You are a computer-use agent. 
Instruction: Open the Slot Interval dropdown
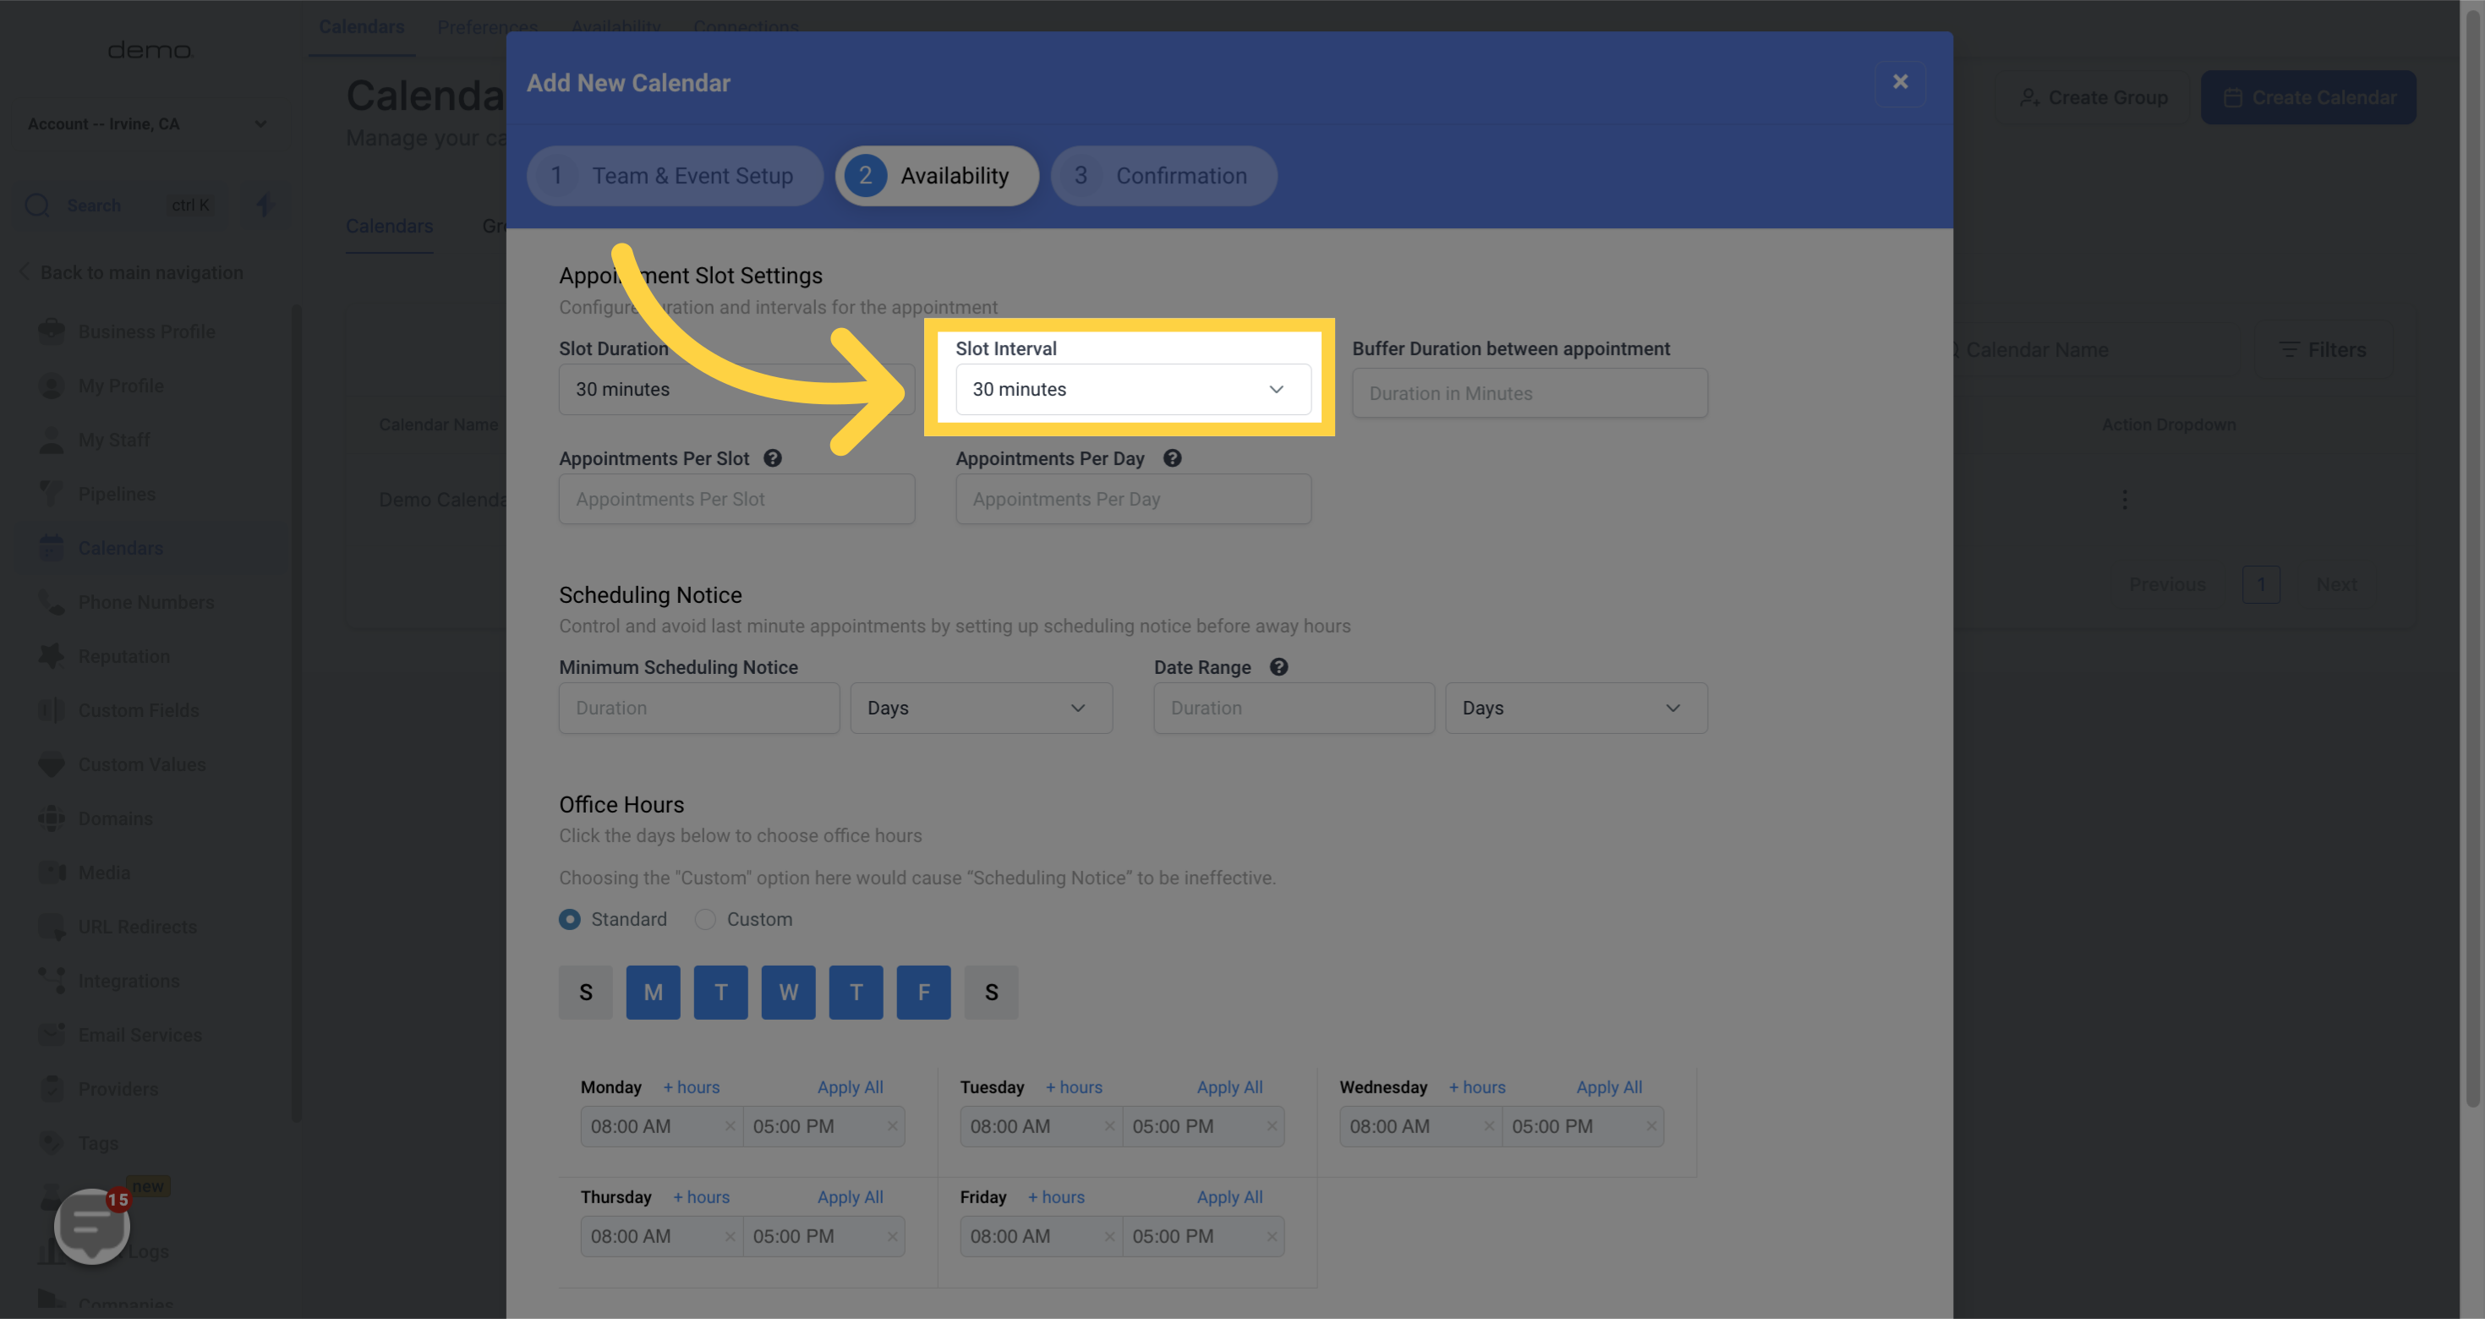point(1132,389)
